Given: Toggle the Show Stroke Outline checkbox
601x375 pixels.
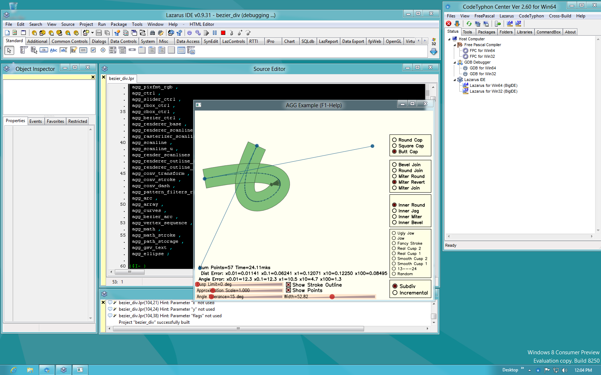Looking at the screenshot, I should pos(289,285).
